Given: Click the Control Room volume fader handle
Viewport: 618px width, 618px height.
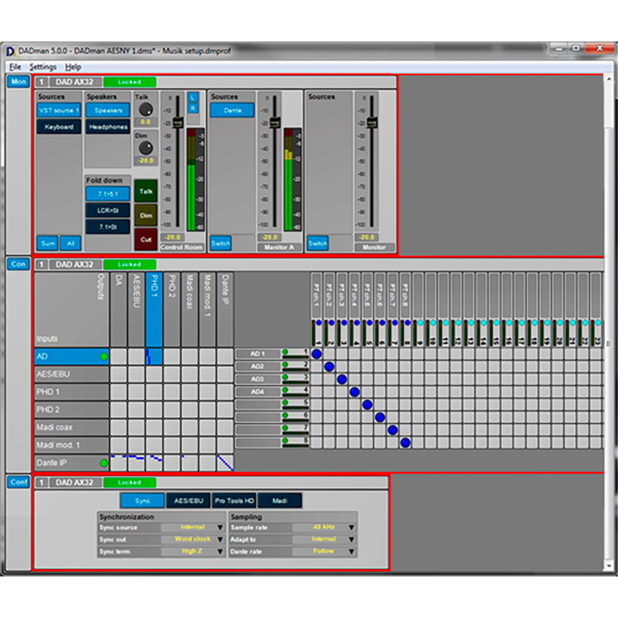Looking at the screenshot, I should pyautogui.click(x=177, y=123).
